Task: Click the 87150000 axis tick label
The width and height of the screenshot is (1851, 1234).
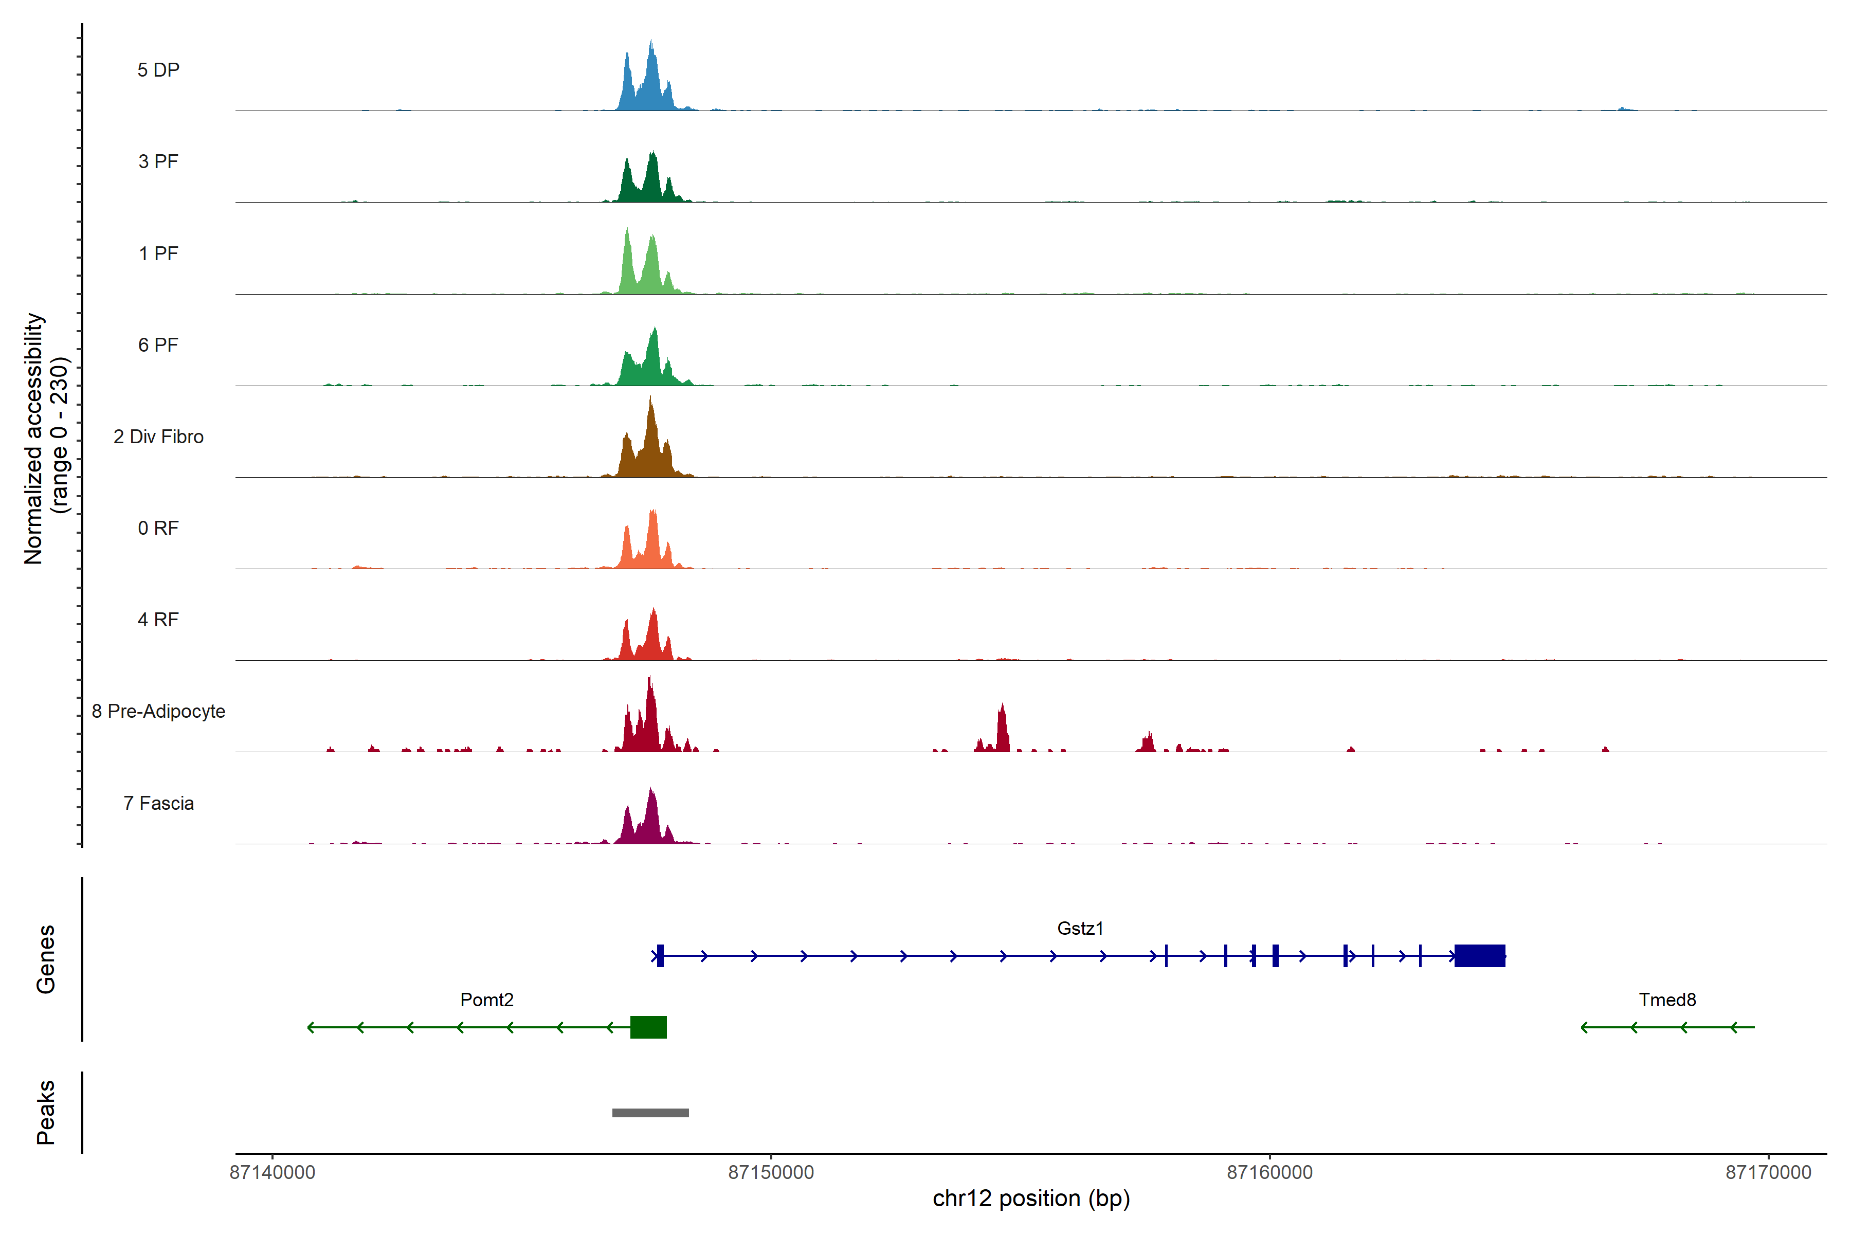Action: [770, 1172]
